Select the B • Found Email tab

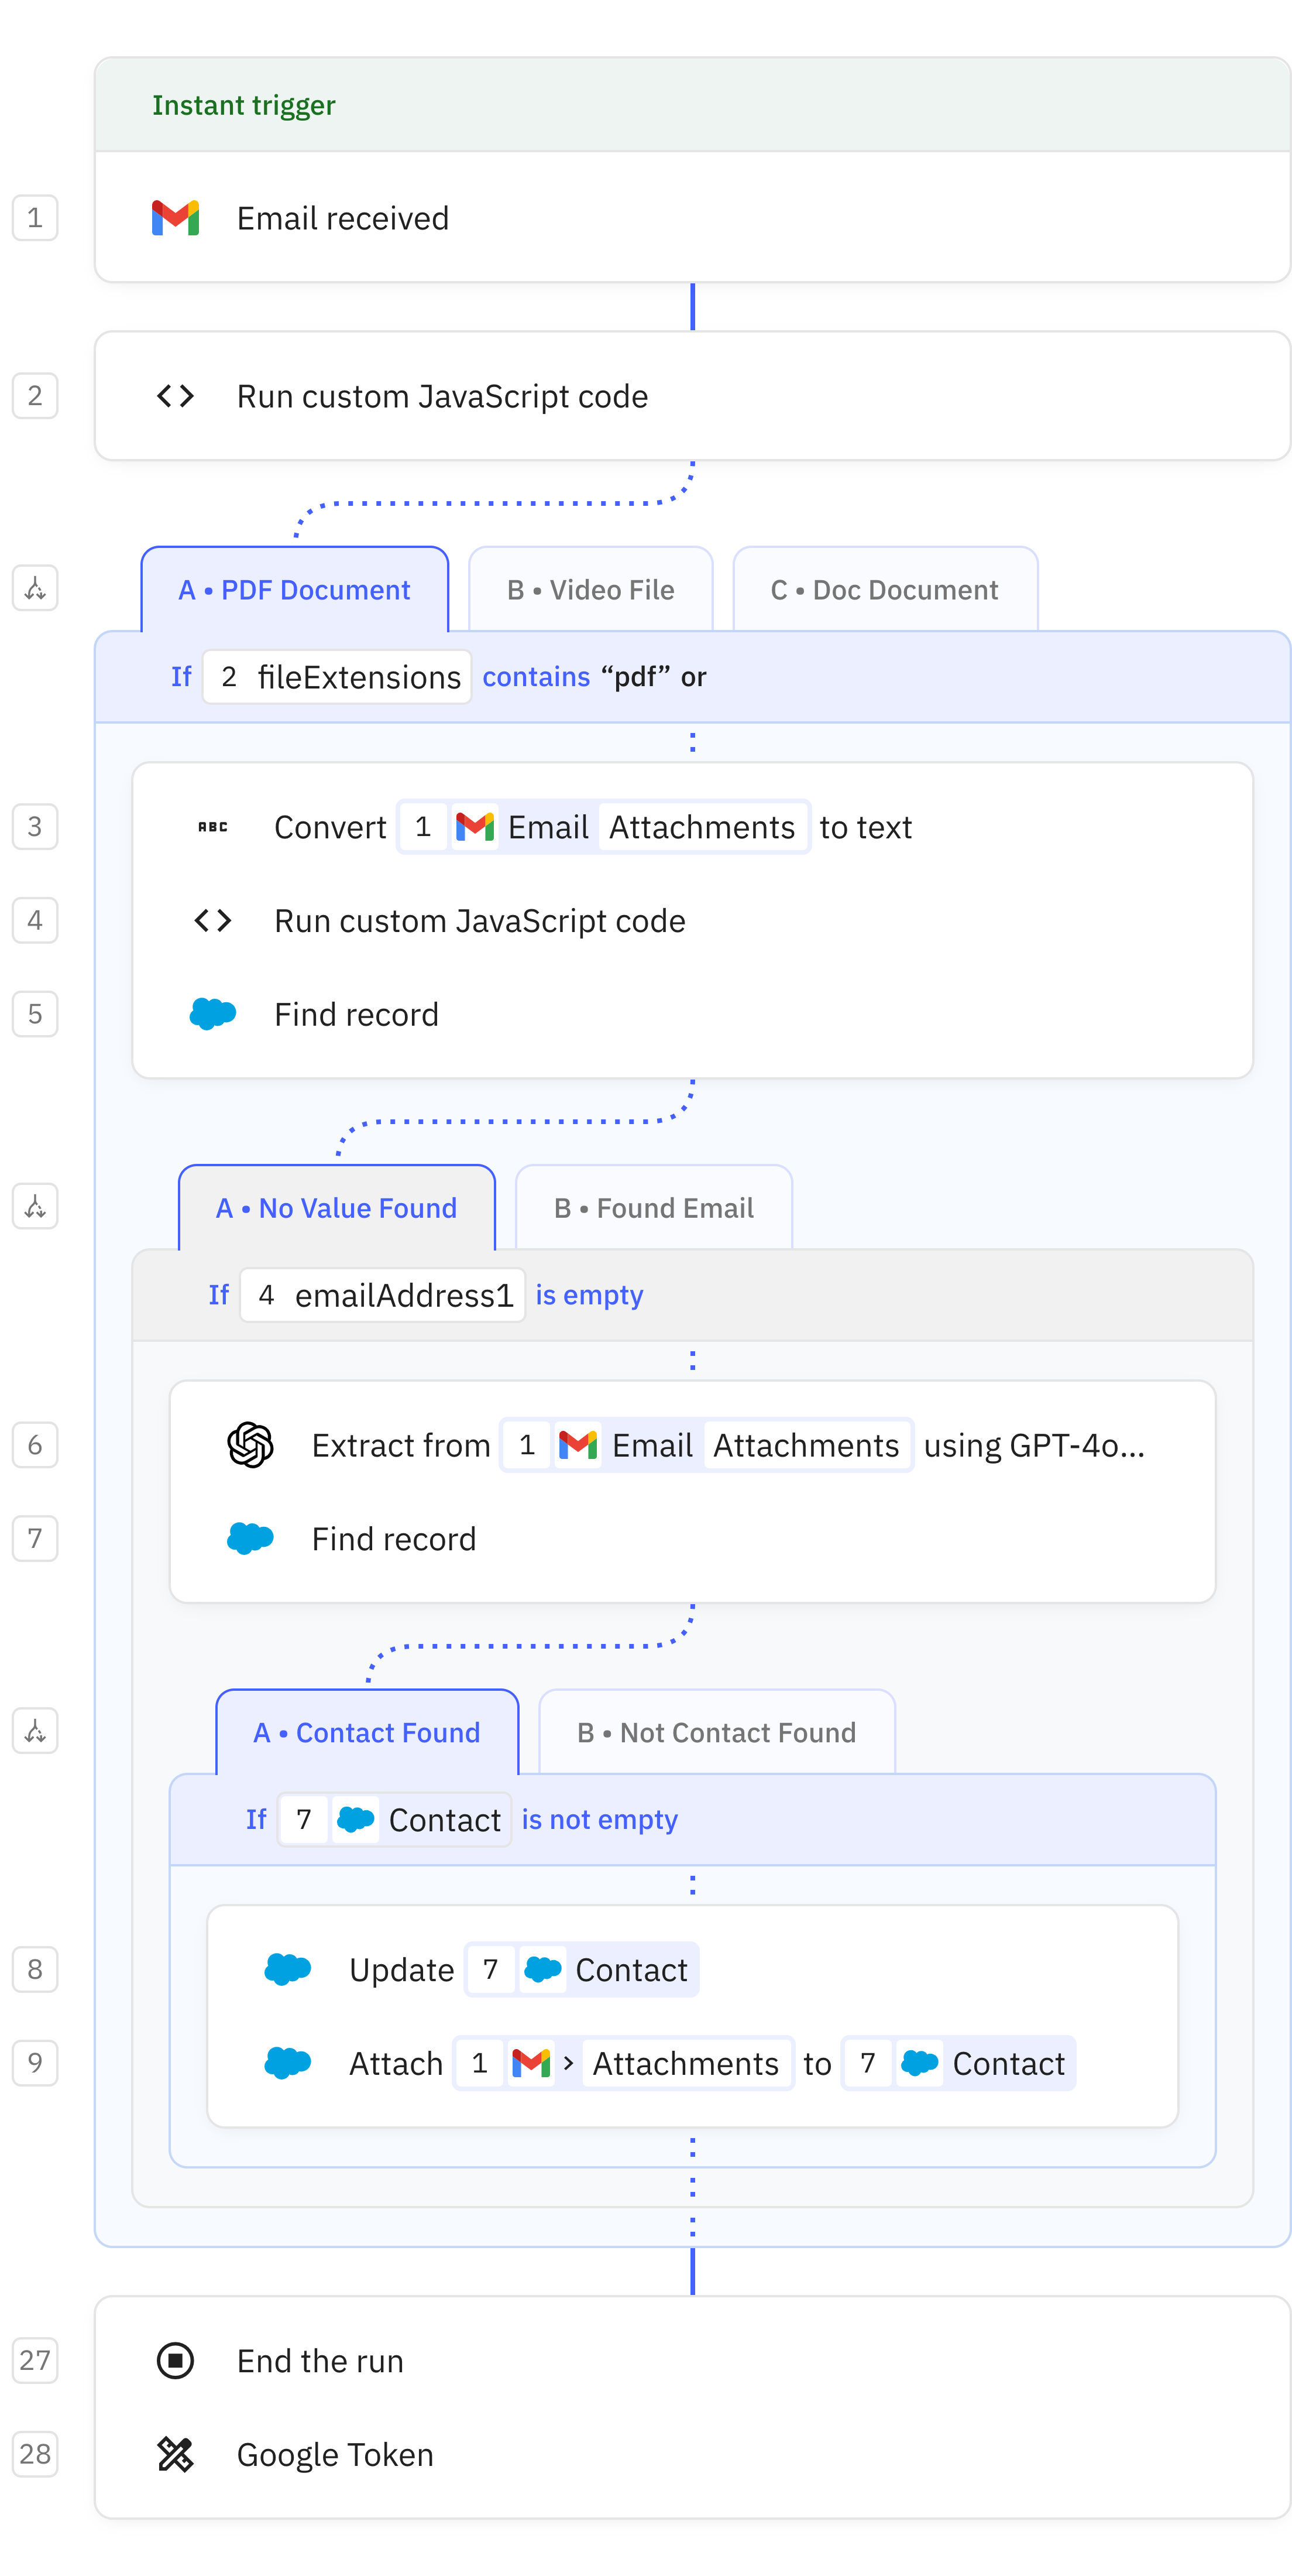tap(654, 1208)
